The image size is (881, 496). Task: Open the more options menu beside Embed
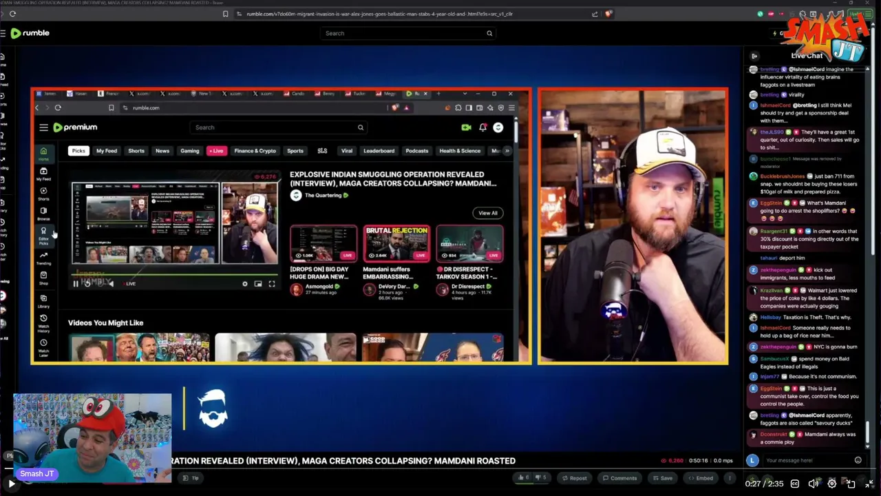tap(730, 478)
